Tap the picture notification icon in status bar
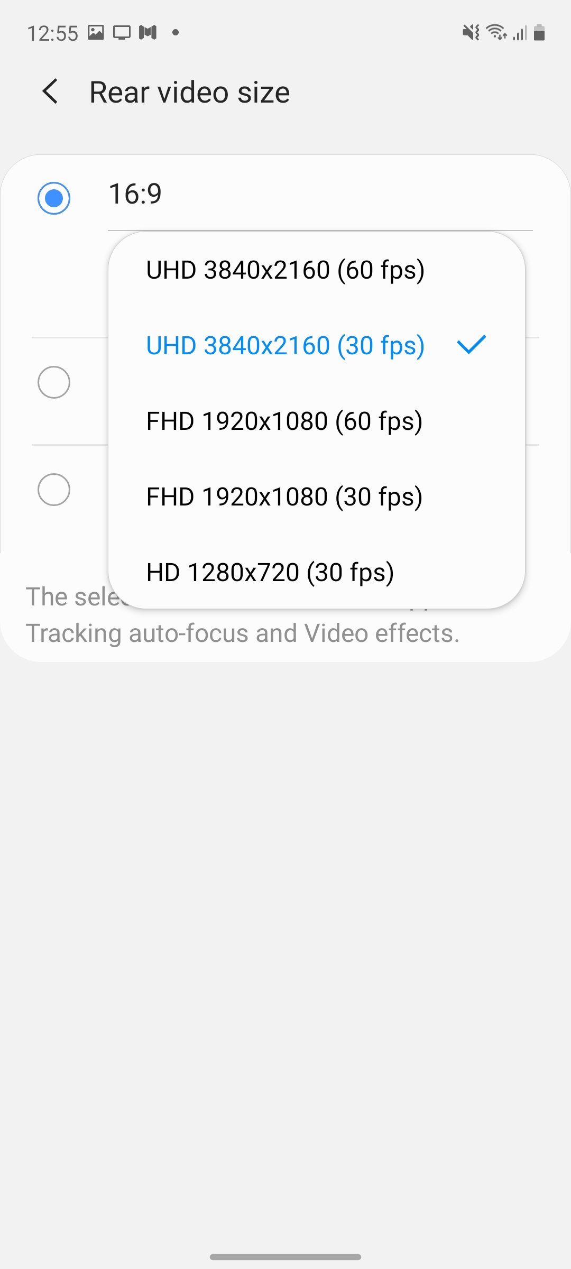Image resolution: width=571 pixels, height=1269 pixels. tap(96, 33)
